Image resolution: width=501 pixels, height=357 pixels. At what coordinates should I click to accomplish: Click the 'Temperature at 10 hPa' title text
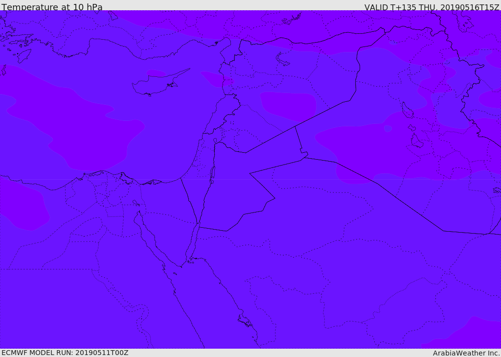52,7
